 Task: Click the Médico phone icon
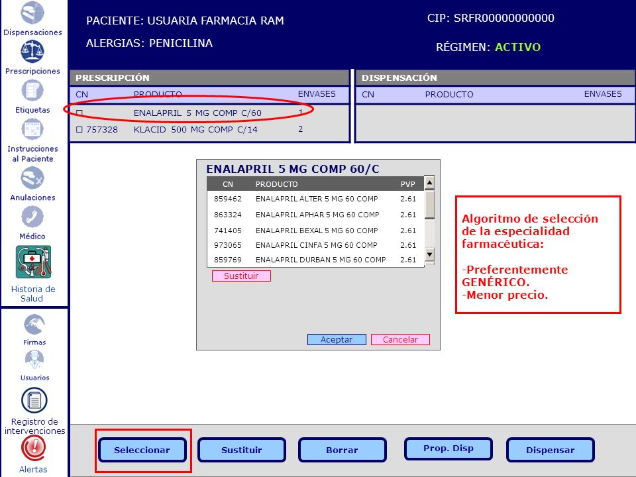[x=32, y=217]
